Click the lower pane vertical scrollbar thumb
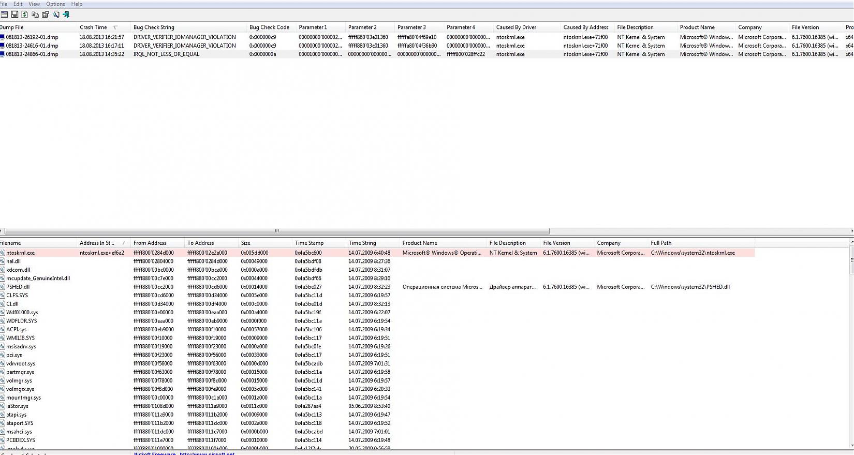This screenshot has width=854, height=455. [x=851, y=260]
